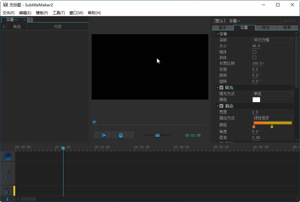Open the 文件(F) menu
The width and height of the screenshot is (300, 202).
click(9, 13)
